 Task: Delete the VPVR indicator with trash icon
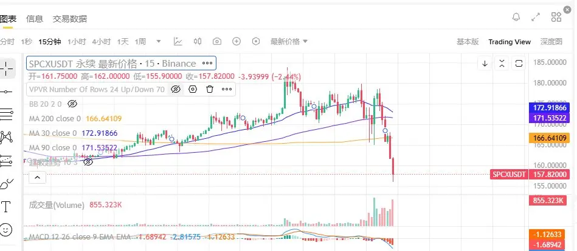tap(210, 89)
